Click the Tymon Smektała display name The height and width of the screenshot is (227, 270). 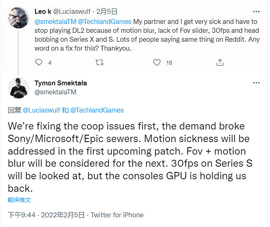pyautogui.click(x=60, y=83)
